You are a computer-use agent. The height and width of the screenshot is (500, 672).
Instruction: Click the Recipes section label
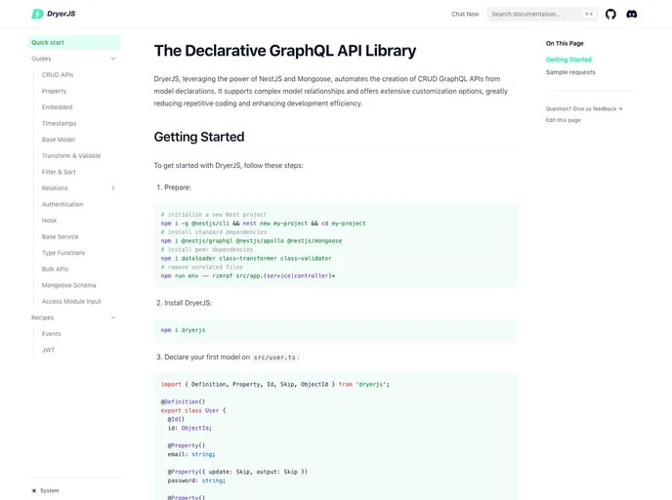(42, 317)
